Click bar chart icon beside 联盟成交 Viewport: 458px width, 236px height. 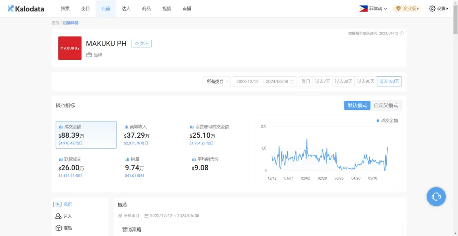click(x=61, y=159)
